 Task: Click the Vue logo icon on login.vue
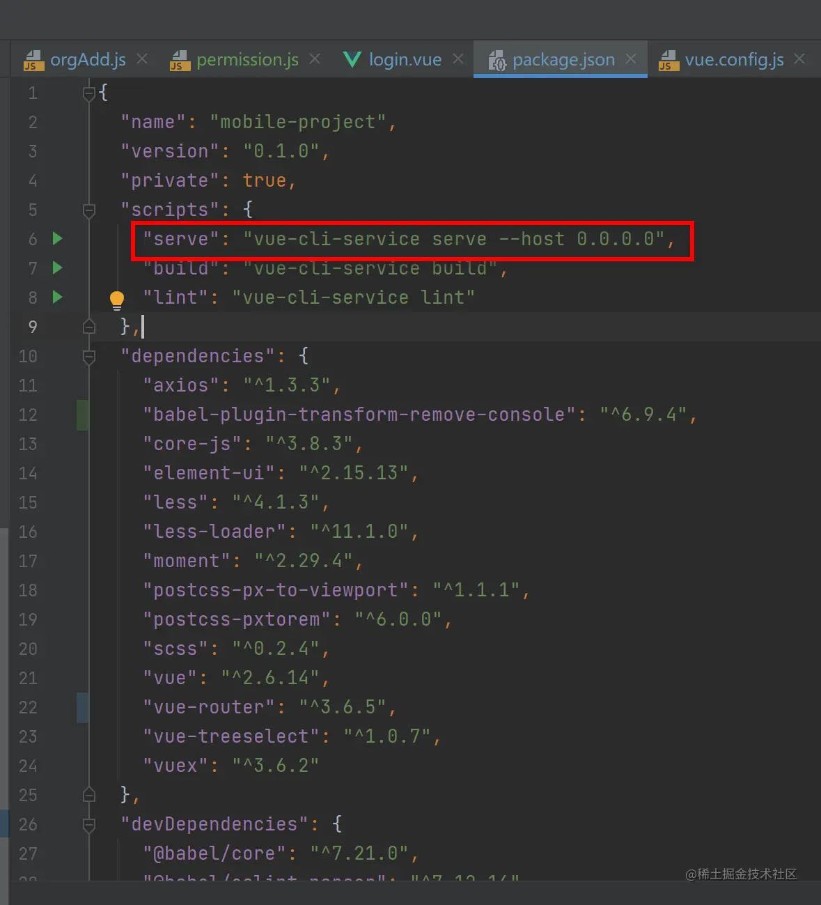tap(352, 60)
